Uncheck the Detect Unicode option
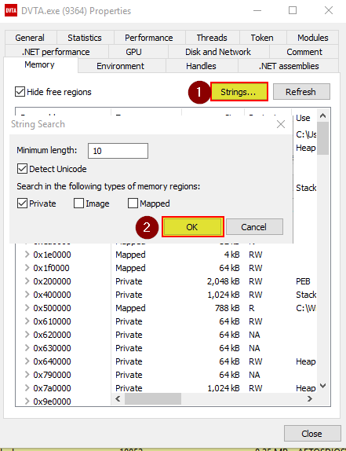Image resolution: width=346 pixels, height=451 pixels. click(22, 169)
